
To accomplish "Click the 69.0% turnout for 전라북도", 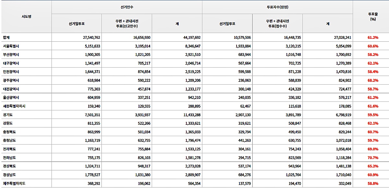I will 373,149.
